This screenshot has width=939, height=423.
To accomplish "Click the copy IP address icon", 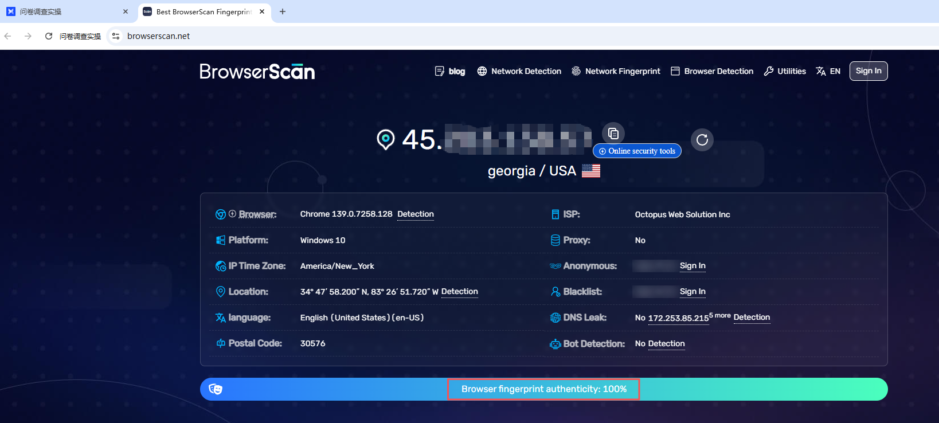I will (x=613, y=134).
